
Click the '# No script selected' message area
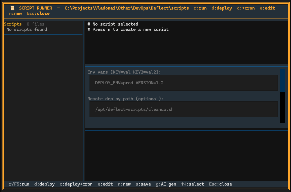pos(113,24)
